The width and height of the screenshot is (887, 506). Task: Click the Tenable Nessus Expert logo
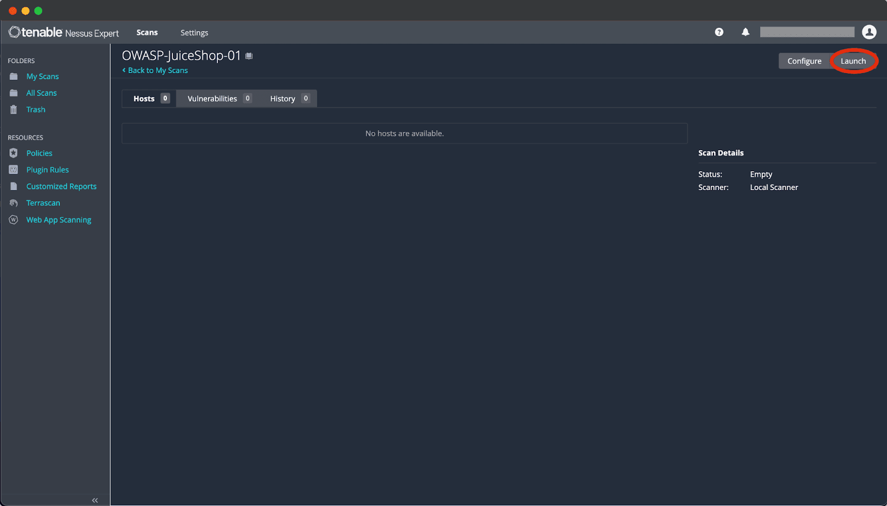63,33
